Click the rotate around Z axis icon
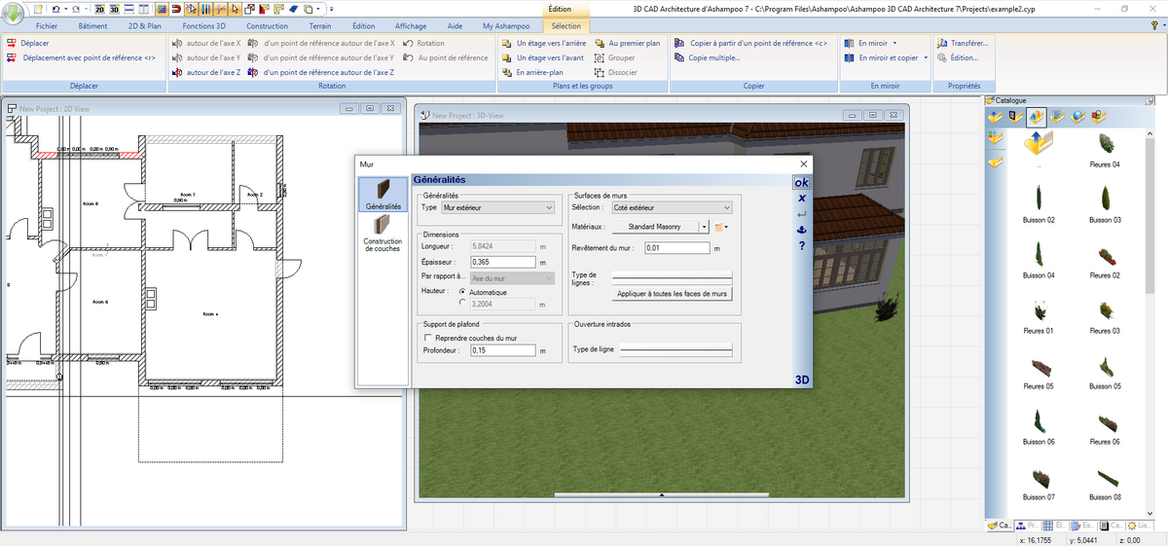Screen dimensions: 1168x546 point(176,73)
